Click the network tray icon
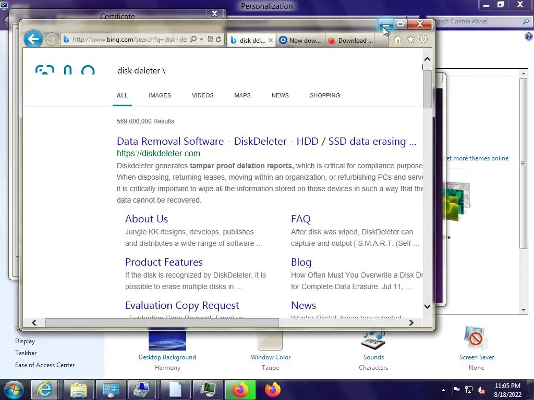 point(469,390)
